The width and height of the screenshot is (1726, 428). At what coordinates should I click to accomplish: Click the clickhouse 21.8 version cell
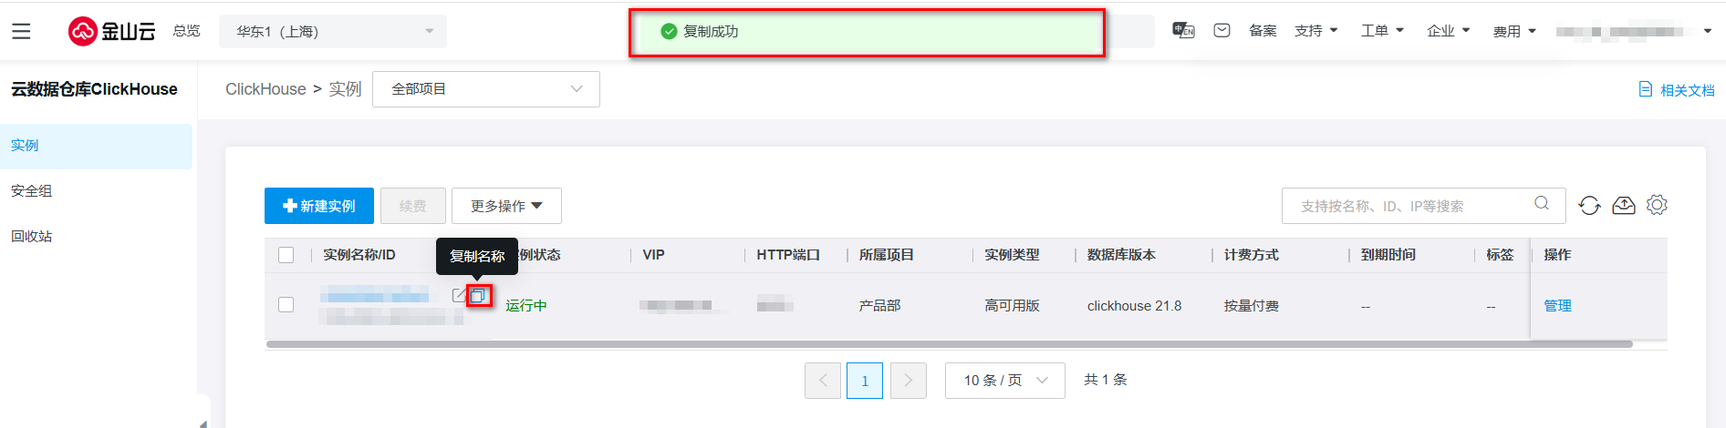pos(1134,306)
